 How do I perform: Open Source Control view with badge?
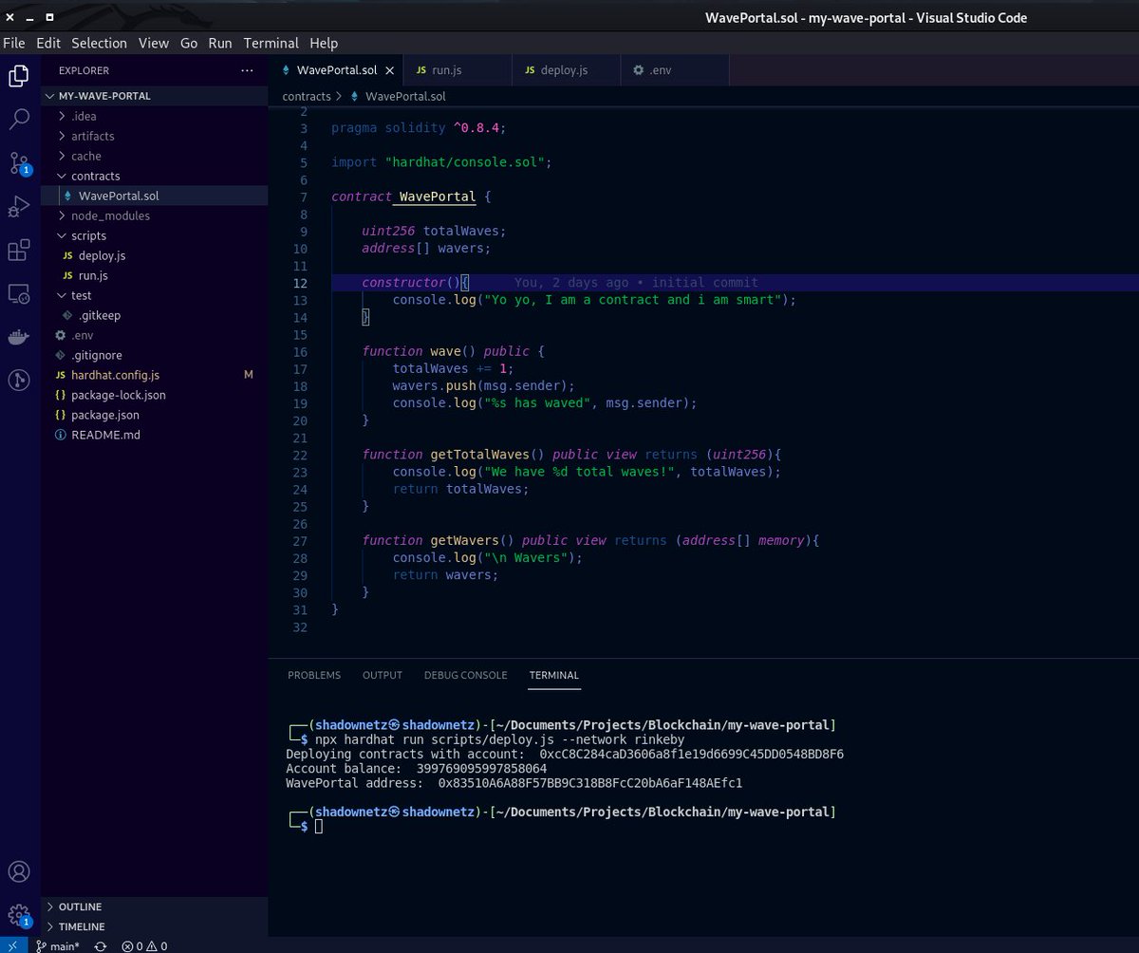(x=19, y=163)
